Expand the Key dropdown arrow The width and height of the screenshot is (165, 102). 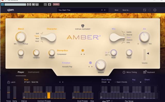coord(141,82)
